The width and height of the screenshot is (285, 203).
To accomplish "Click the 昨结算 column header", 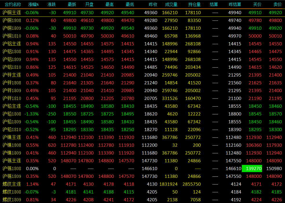I will point(235,5).
